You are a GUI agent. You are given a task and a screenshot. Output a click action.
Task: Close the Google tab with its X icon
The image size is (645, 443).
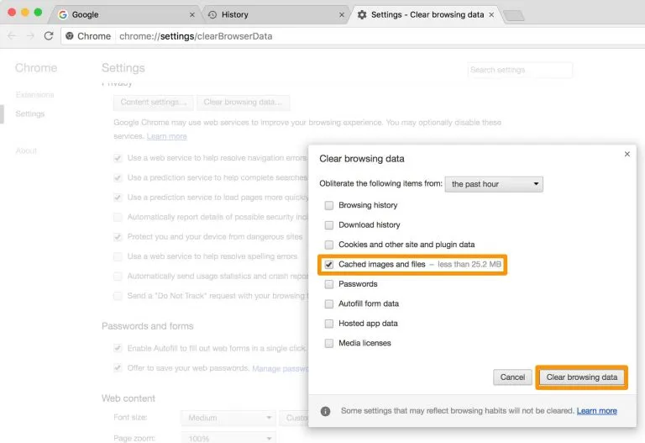(x=192, y=15)
